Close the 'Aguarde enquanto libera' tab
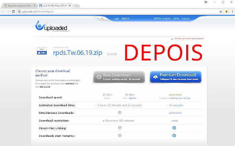235x146 pixels. [x=35, y=6]
